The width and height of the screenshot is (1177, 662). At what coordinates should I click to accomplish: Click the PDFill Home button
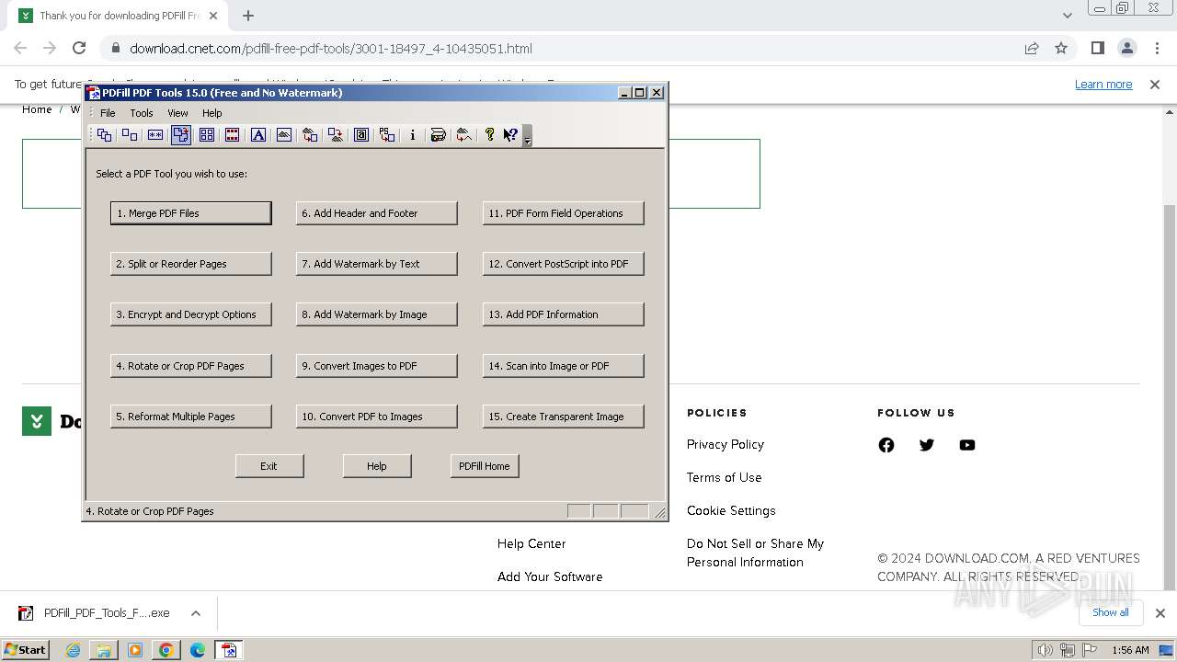click(x=485, y=466)
